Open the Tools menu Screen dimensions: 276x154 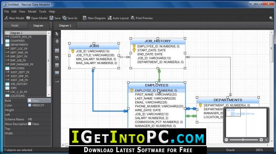(x=43, y=11)
